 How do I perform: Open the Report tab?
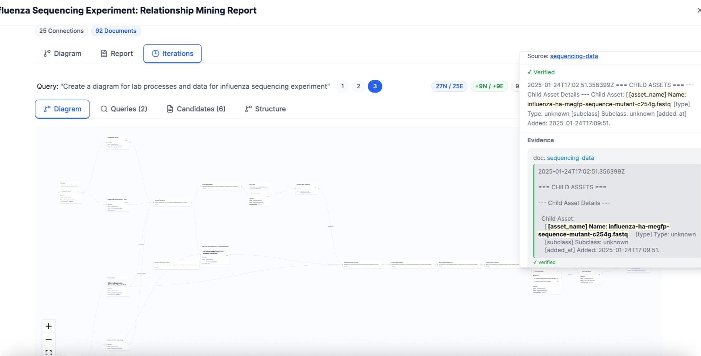117,53
